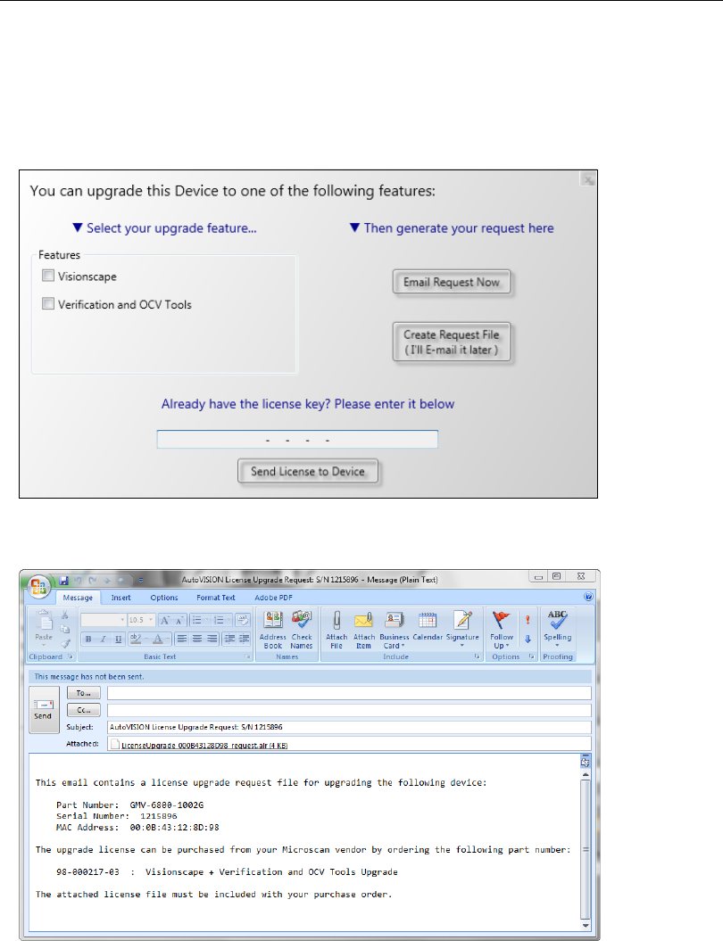Click the Cc address field
The height and width of the screenshot is (941, 723).
coord(349,710)
